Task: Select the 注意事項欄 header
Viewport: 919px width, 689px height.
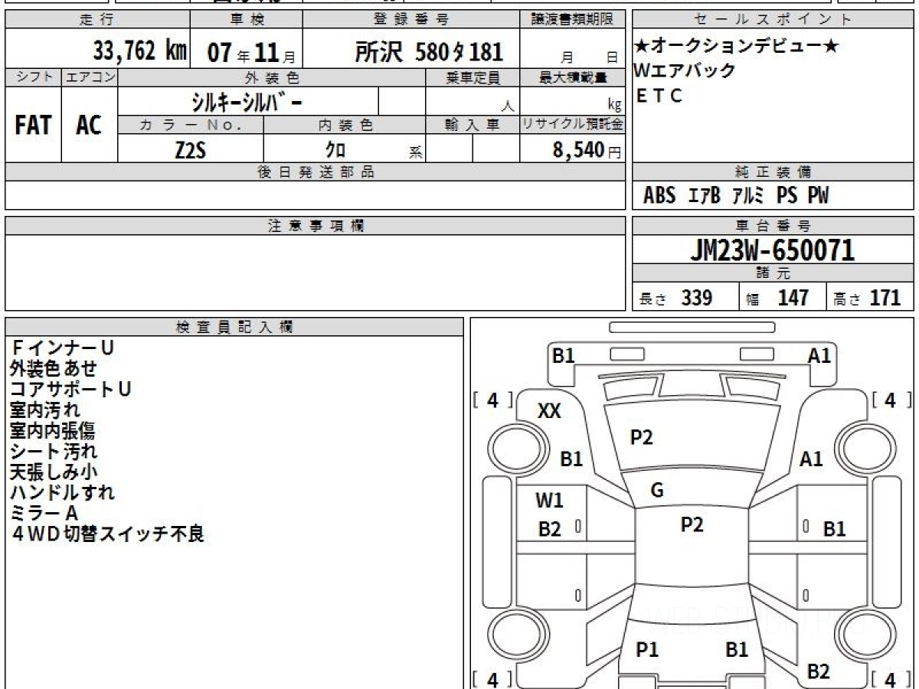Action: click(316, 226)
